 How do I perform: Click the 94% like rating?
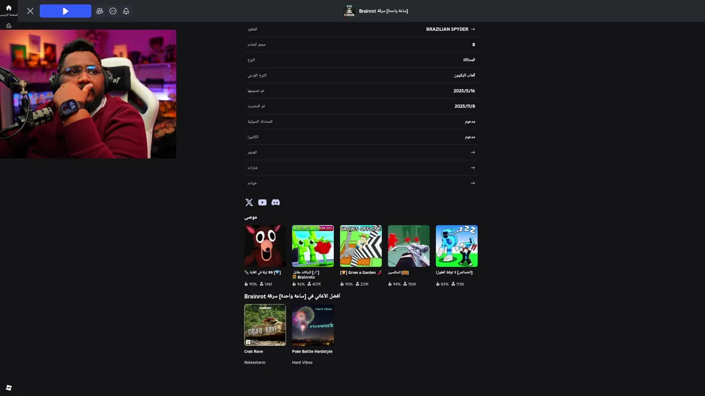coord(397,284)
